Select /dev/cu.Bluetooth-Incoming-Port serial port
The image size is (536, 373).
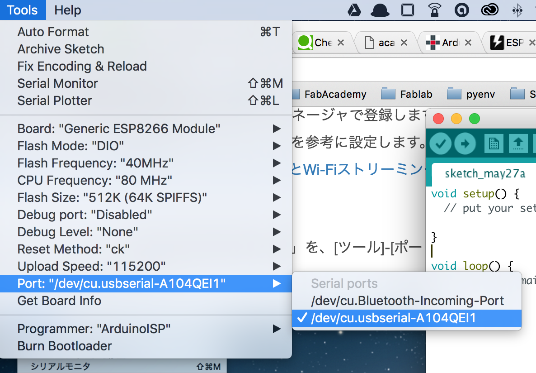(x=407, y=301)
